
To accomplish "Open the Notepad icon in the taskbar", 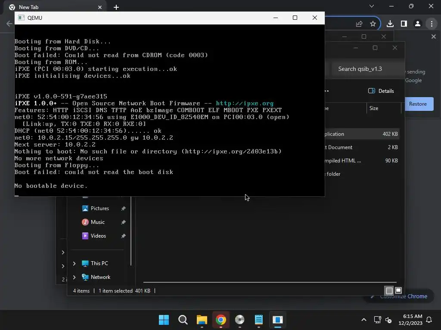I will pyautogui.click(x=258, y=320).
